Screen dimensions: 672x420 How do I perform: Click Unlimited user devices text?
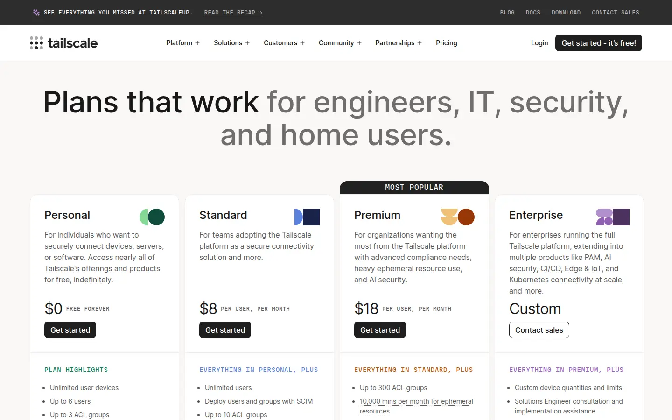84,388
